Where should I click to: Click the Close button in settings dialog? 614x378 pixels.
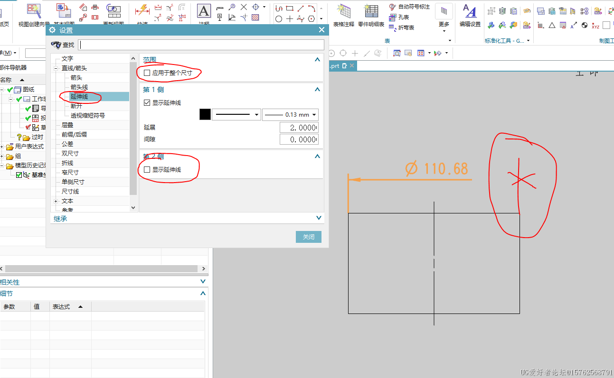(x=309, y=237)
